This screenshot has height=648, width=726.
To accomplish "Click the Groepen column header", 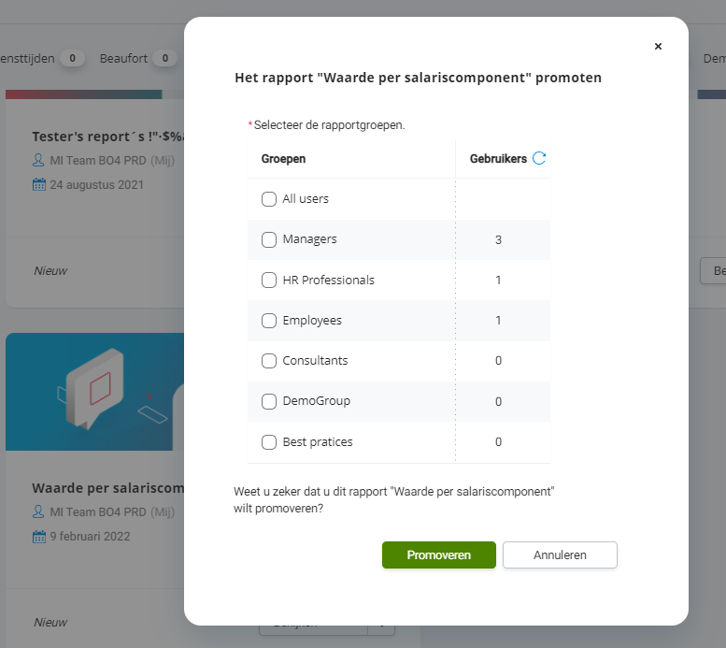I will pyautogui.click(x=283, y=159).
